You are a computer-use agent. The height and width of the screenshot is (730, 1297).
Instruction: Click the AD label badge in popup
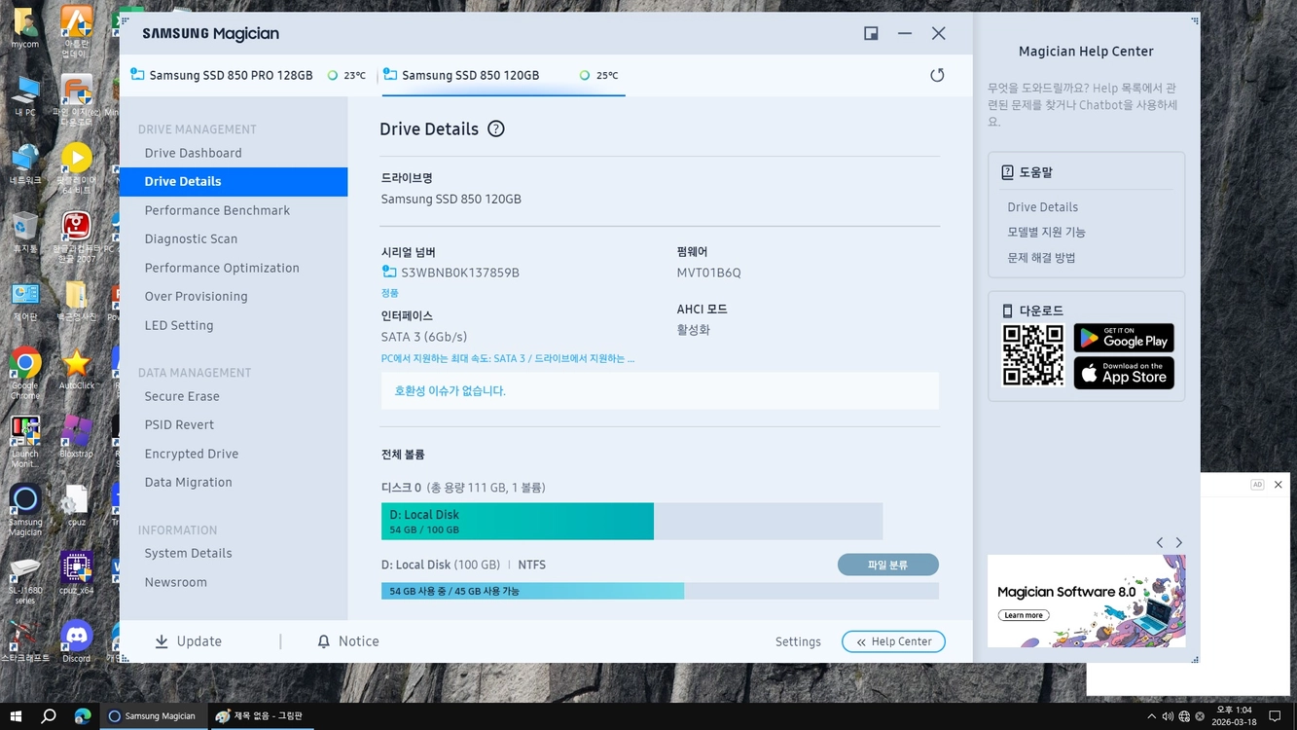coord(1257,485)
